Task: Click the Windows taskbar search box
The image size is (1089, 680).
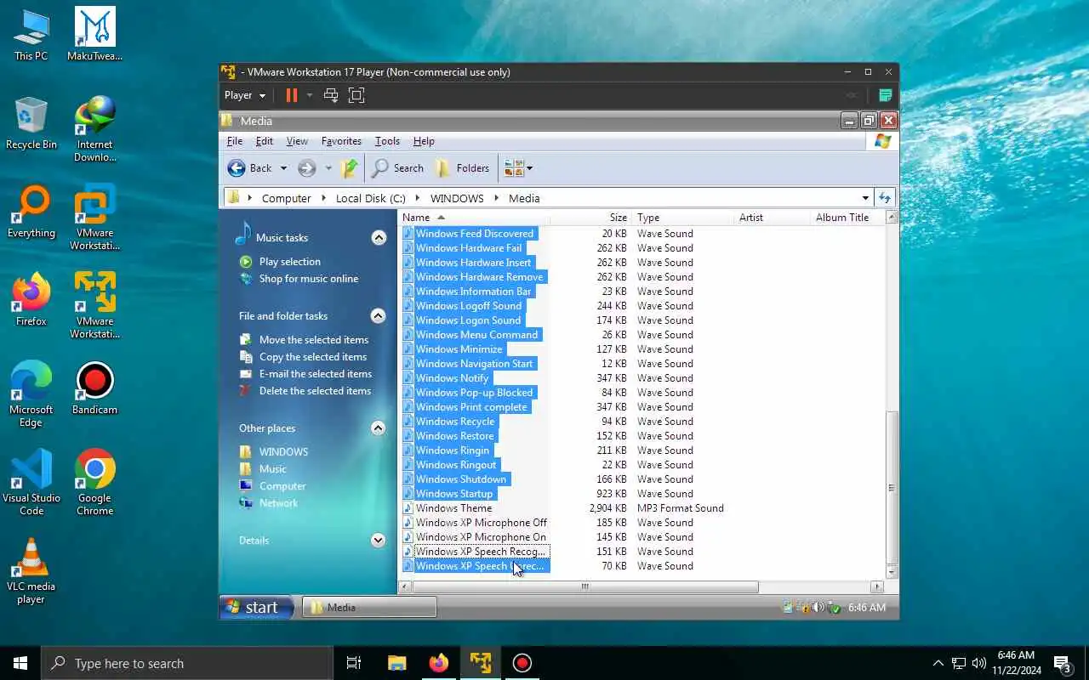Action: tap(187, 663)
